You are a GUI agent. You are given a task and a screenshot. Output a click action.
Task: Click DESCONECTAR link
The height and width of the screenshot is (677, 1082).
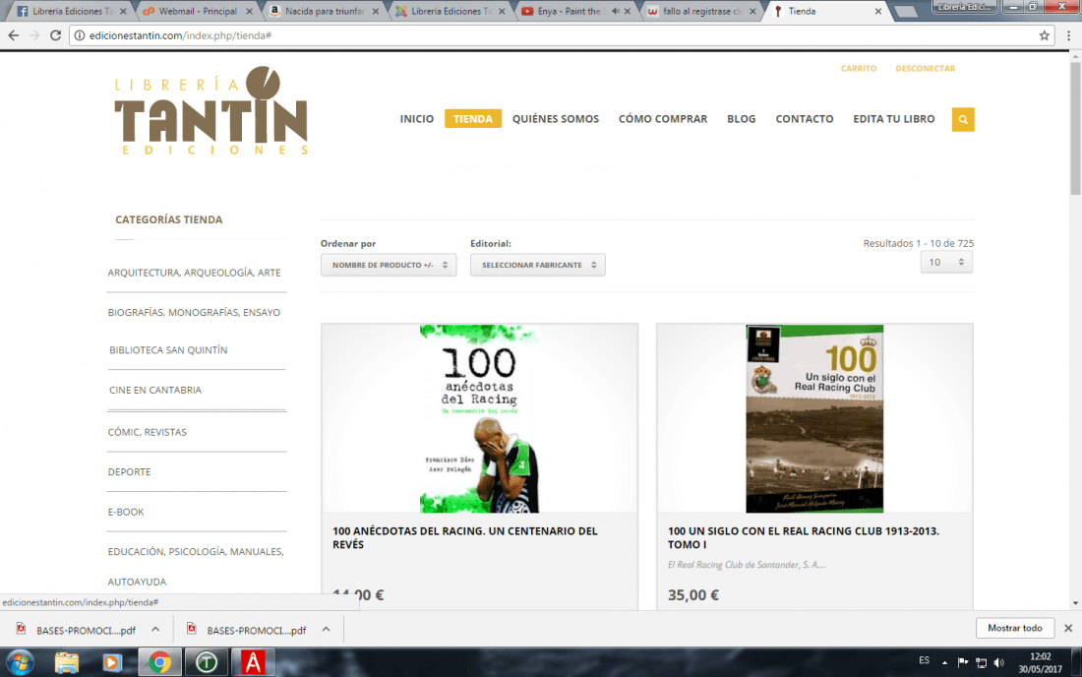pyautogui.click(x=926, y=68)
